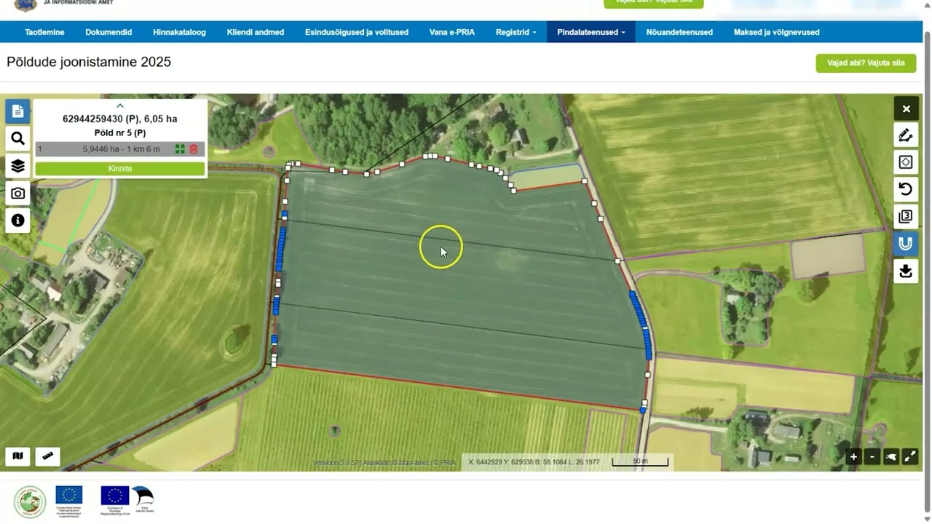
Task: Expand the Registrid dropdown
Action: pyautogui.click(x=516, y=32)
